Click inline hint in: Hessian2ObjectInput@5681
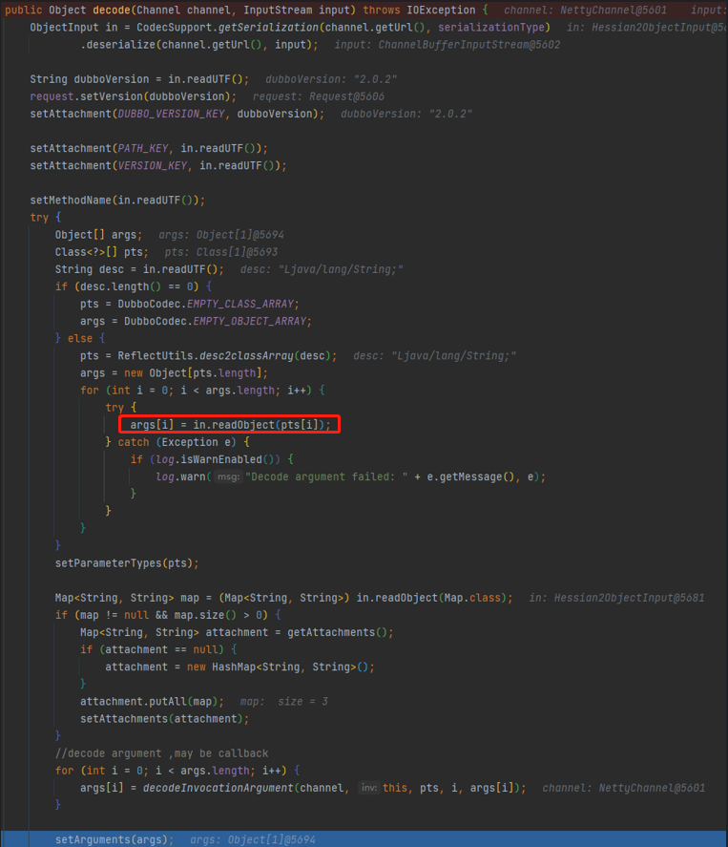 [x=616, y=598]
